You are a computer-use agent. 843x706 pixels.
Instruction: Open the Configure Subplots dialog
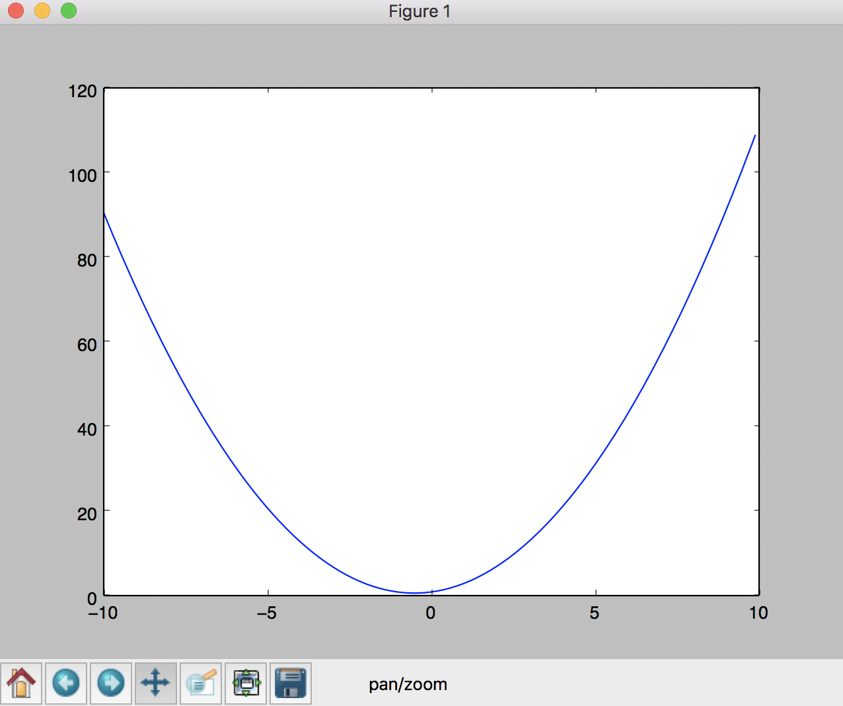(246, 684)
